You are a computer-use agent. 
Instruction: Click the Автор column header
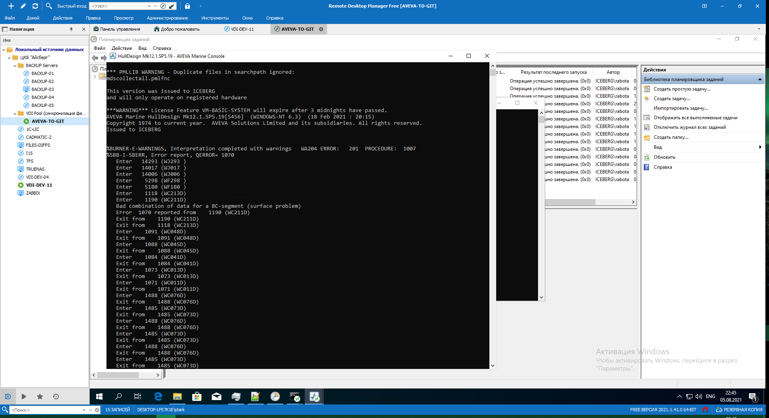613,72
